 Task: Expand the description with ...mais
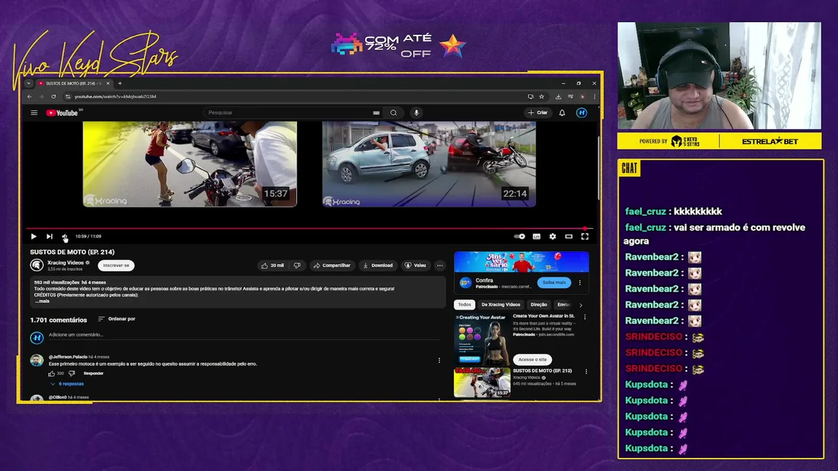pos(42,301)
